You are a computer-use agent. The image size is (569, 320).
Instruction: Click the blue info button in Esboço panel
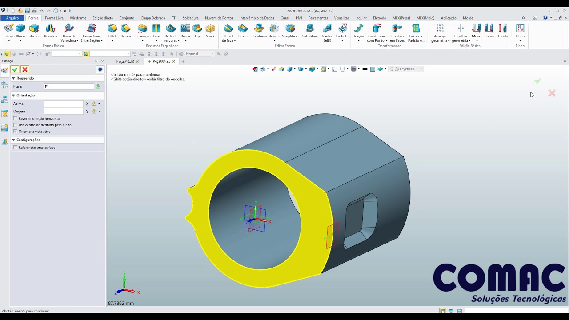tap(100, 69)
